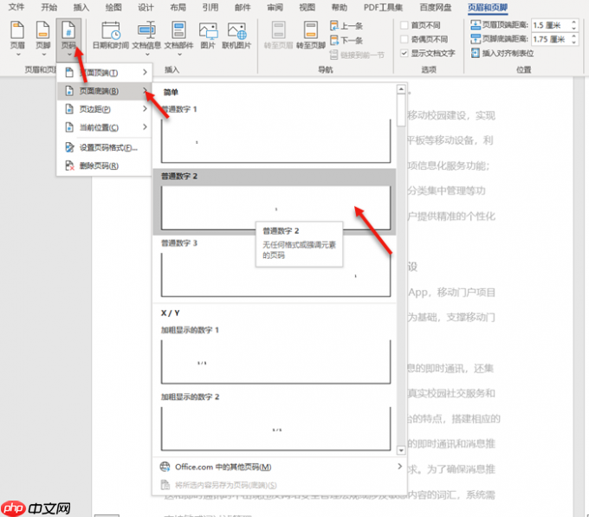Choose 普通数字 3 page number style
The image size is (589, 517).
pos(275,268)
